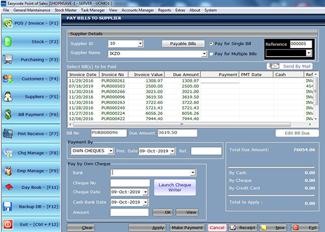Image resolution: width=325 pixels, height=232 pixels.
Task: Click the Exit power icon in sidebar
Action: click(x=8, y=224)
